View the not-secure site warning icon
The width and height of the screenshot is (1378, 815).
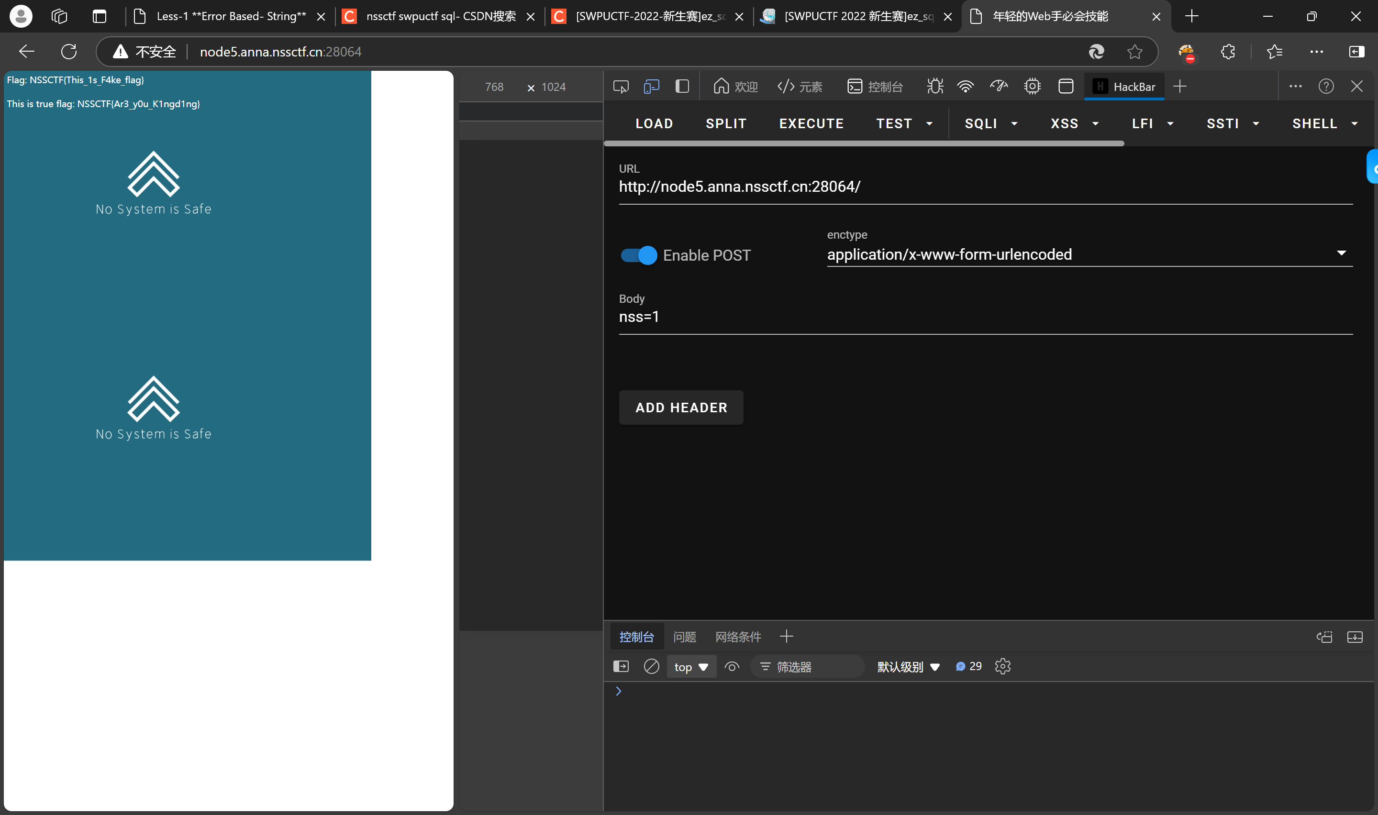pyautogui.click(x=120, y=52)
